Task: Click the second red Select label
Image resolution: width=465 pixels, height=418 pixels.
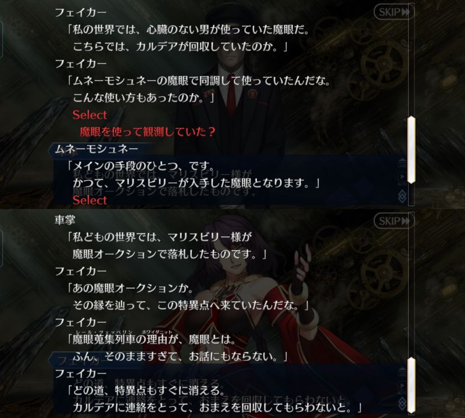Action: click(90, 200)
